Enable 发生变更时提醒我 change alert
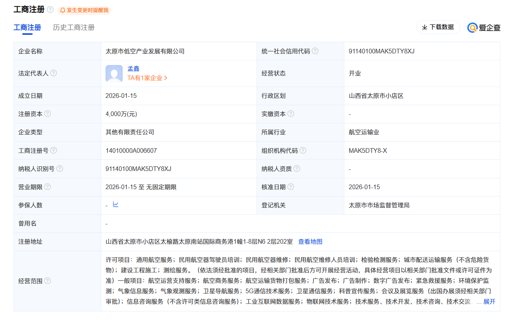 pyautogui.click(x=84, y=10)
